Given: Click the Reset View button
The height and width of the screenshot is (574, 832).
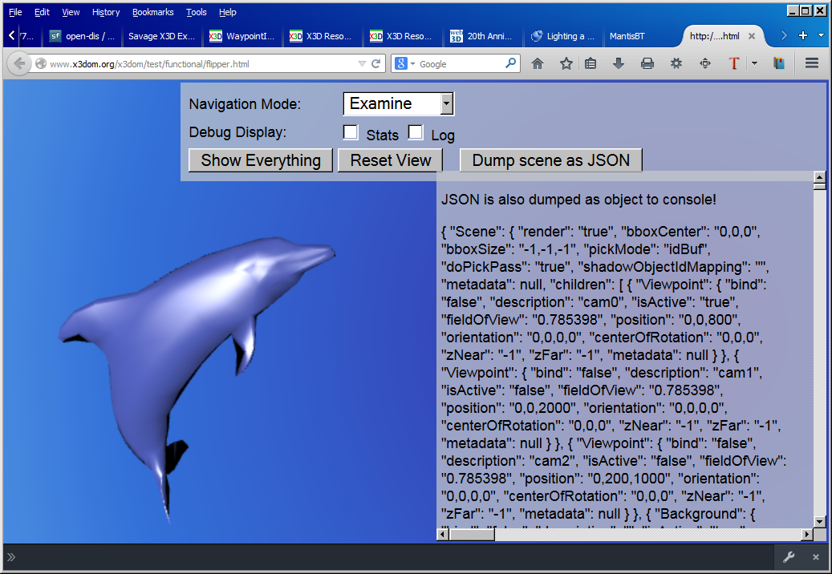Looking at the screenshot, I should click(390, 160).
